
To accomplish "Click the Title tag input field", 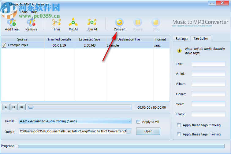I will tap(208, 64).
